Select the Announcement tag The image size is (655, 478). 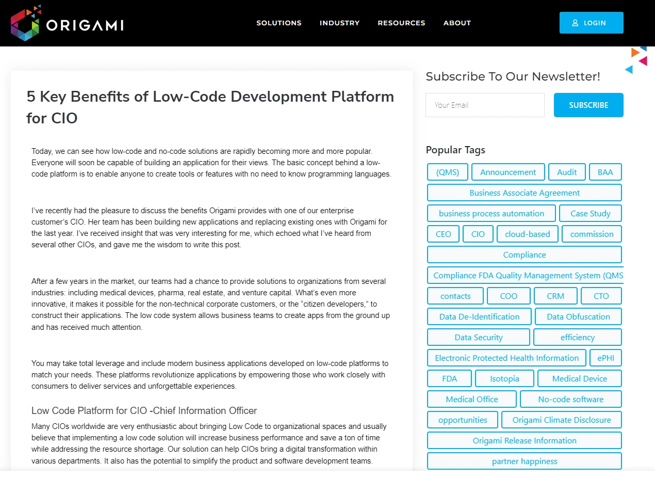coord(508,172)
